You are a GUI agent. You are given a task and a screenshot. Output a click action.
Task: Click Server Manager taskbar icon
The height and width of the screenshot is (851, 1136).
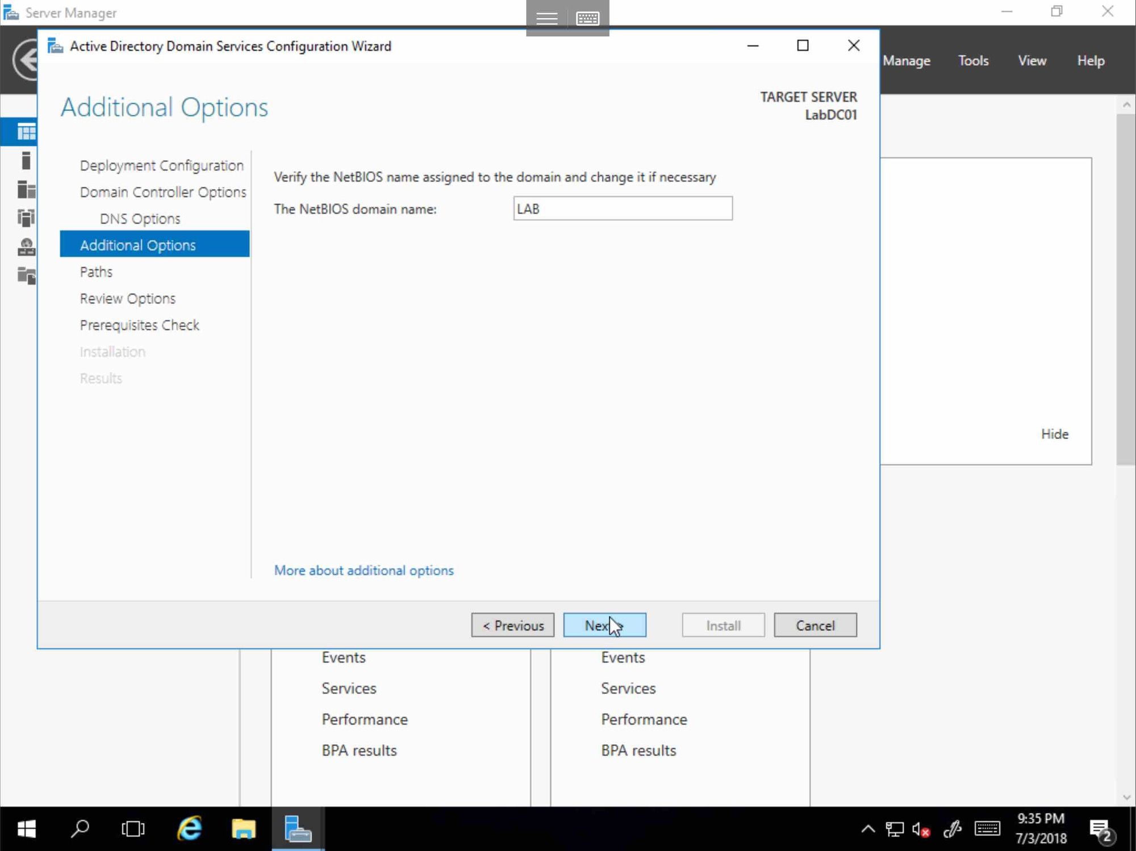pos(298,829)
